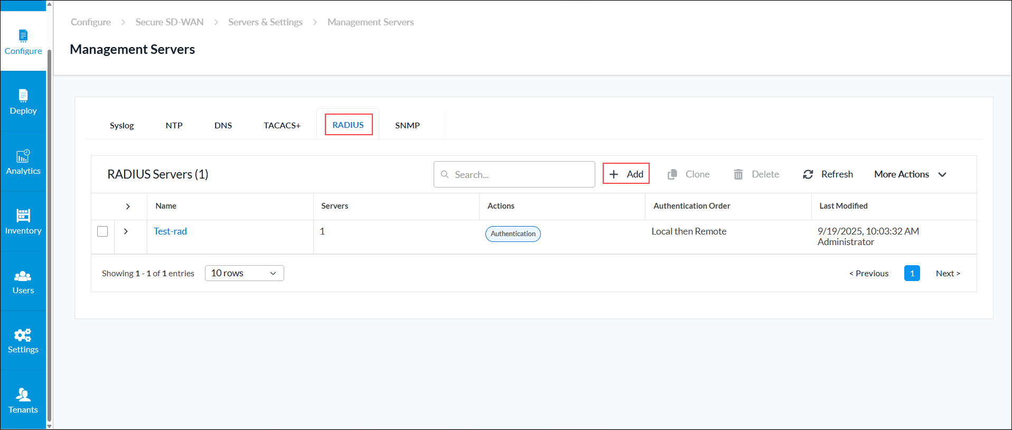Open the Tenants sidebar section
This screenshot has height=430, width=1012.
click(23, 401)
